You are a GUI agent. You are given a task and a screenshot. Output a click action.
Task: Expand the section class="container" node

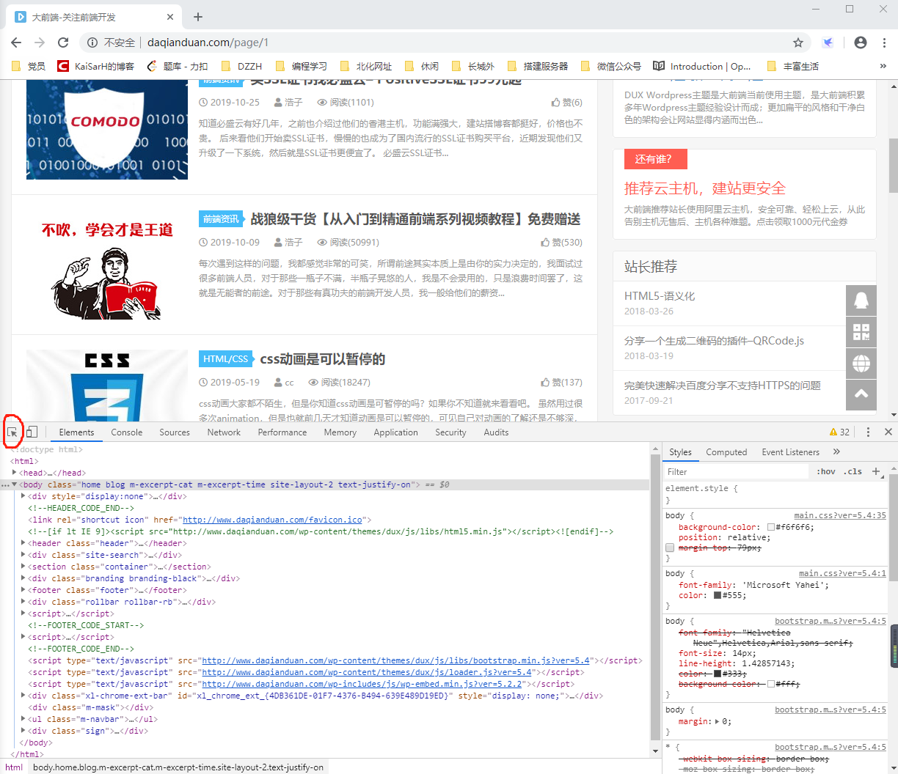pyautogui.click(x=23, y=567)
